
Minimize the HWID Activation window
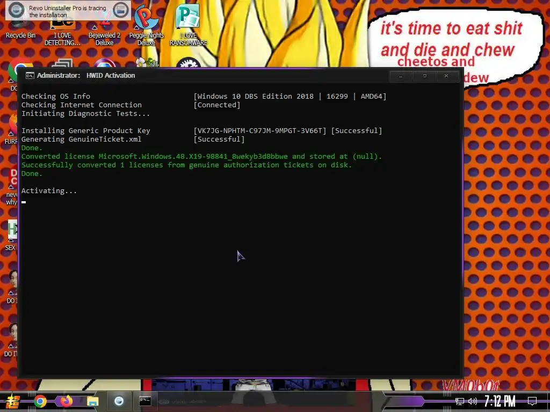(401, 76)
